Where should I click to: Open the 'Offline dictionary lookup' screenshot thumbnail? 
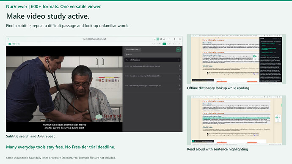point(237,59)
